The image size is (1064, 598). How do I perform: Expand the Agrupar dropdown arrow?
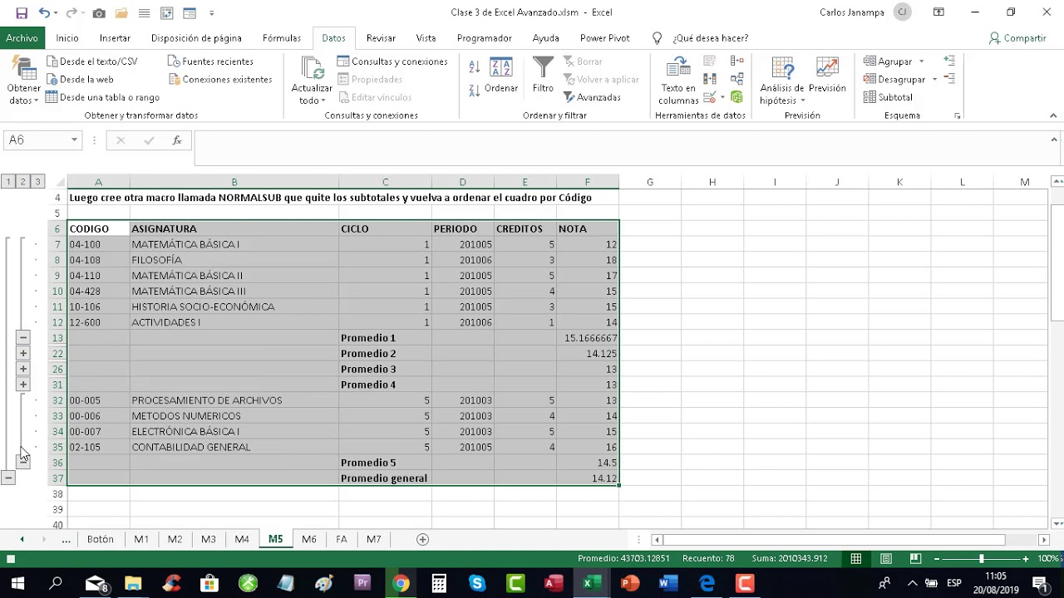921,61
